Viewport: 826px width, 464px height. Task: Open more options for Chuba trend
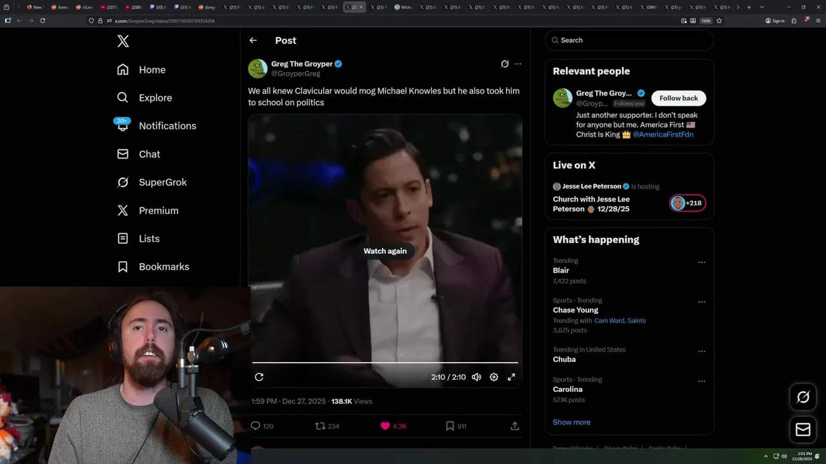(701, 351)
